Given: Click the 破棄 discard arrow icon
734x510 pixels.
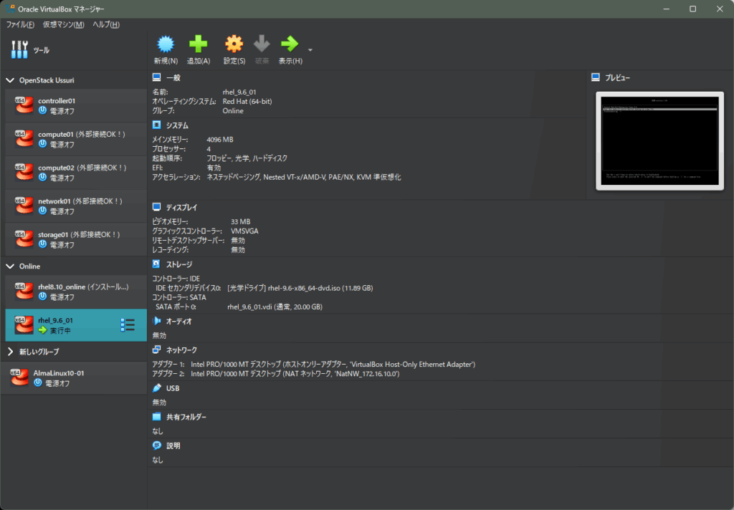Looking at the screenshot, I should coord(262,44).
